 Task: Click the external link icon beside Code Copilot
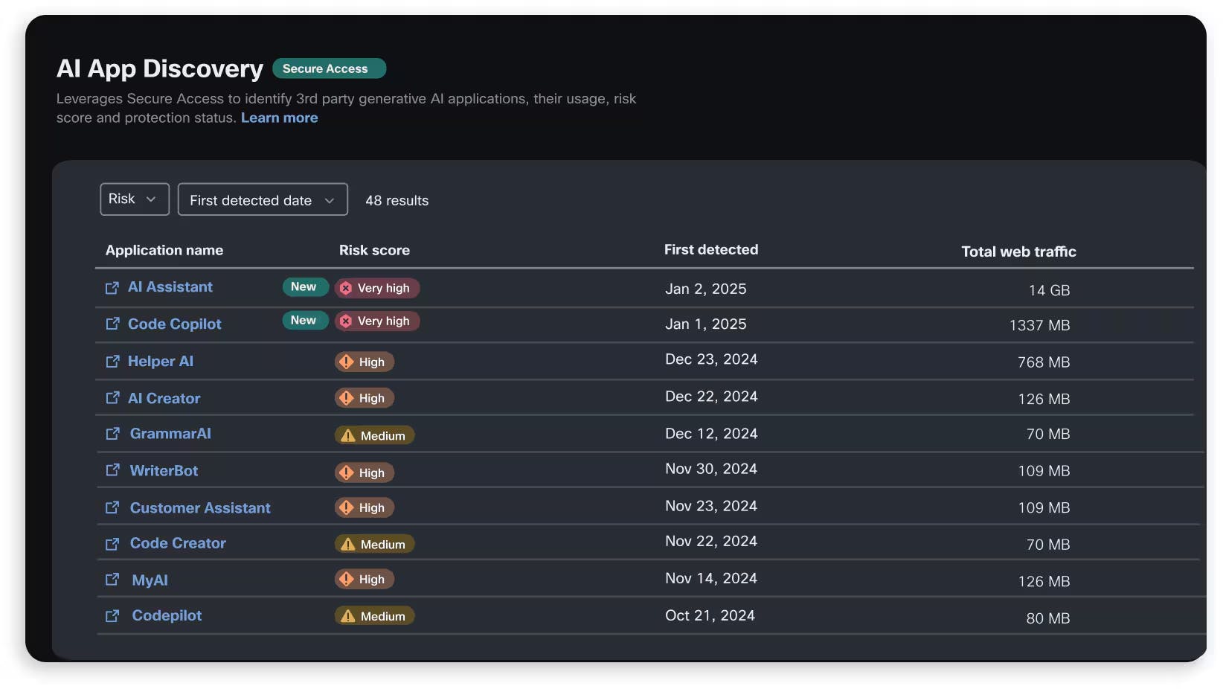(x=112, y=324)
